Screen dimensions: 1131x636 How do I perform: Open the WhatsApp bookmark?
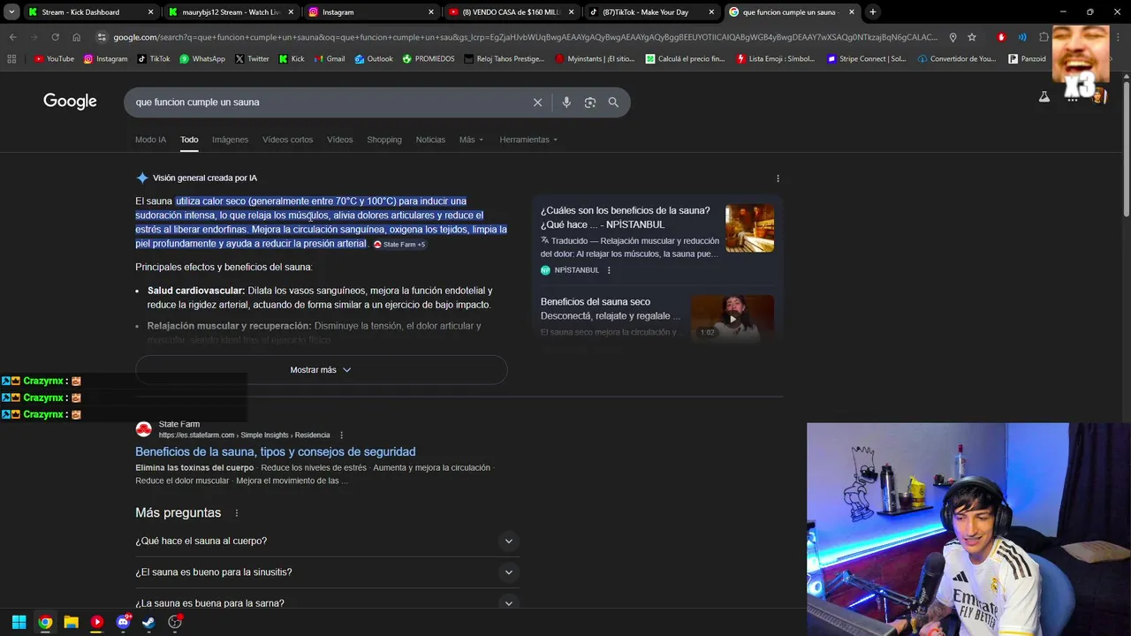(202, 59)
